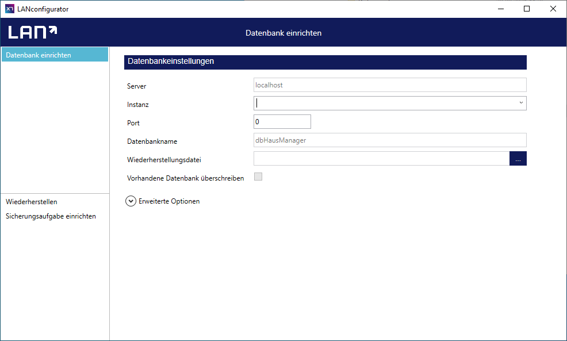567x341 pixels.
Task: Click the Port number field
Action: point(282,122)
